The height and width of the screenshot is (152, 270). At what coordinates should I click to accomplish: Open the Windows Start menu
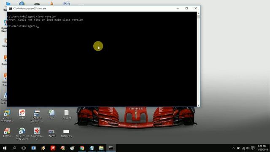[x=5, y=148]
